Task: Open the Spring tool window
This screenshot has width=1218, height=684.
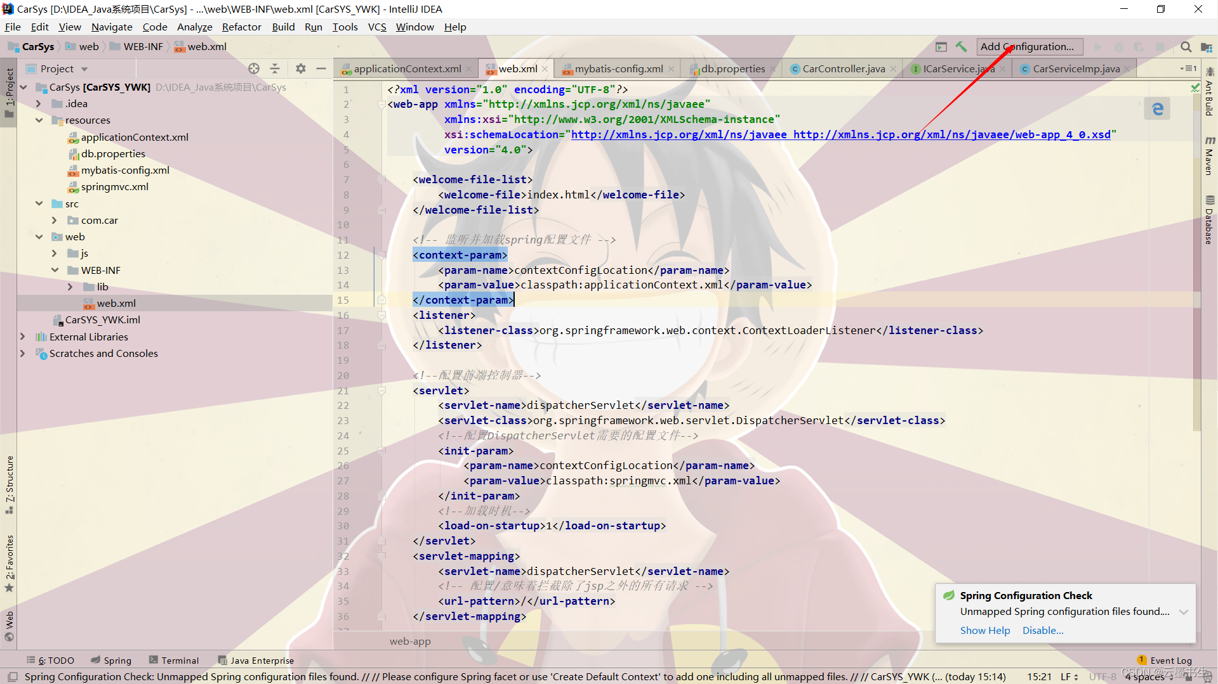Action: tap(111, 661)
